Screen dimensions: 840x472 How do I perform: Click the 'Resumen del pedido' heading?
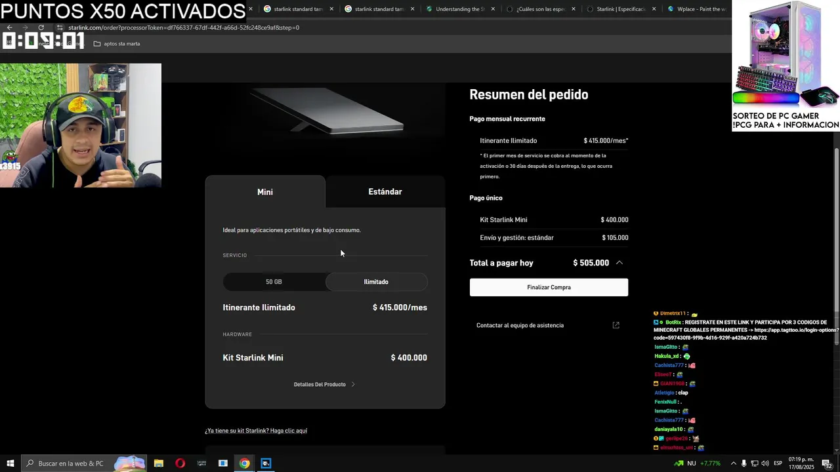[x=528, y=94]
